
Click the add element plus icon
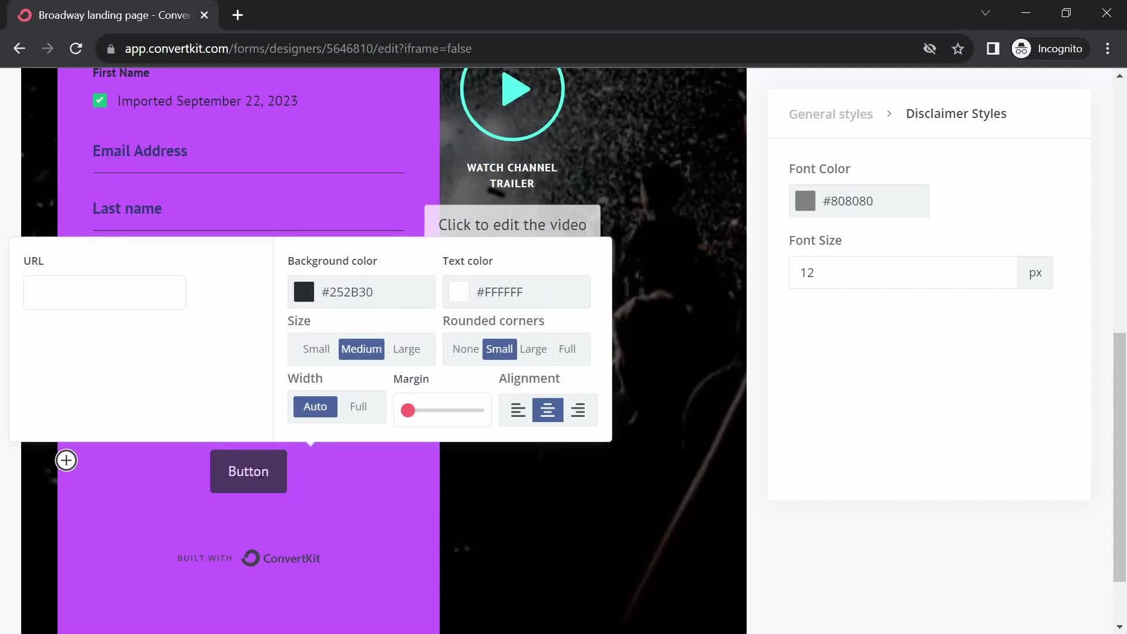tap(66, 460)
